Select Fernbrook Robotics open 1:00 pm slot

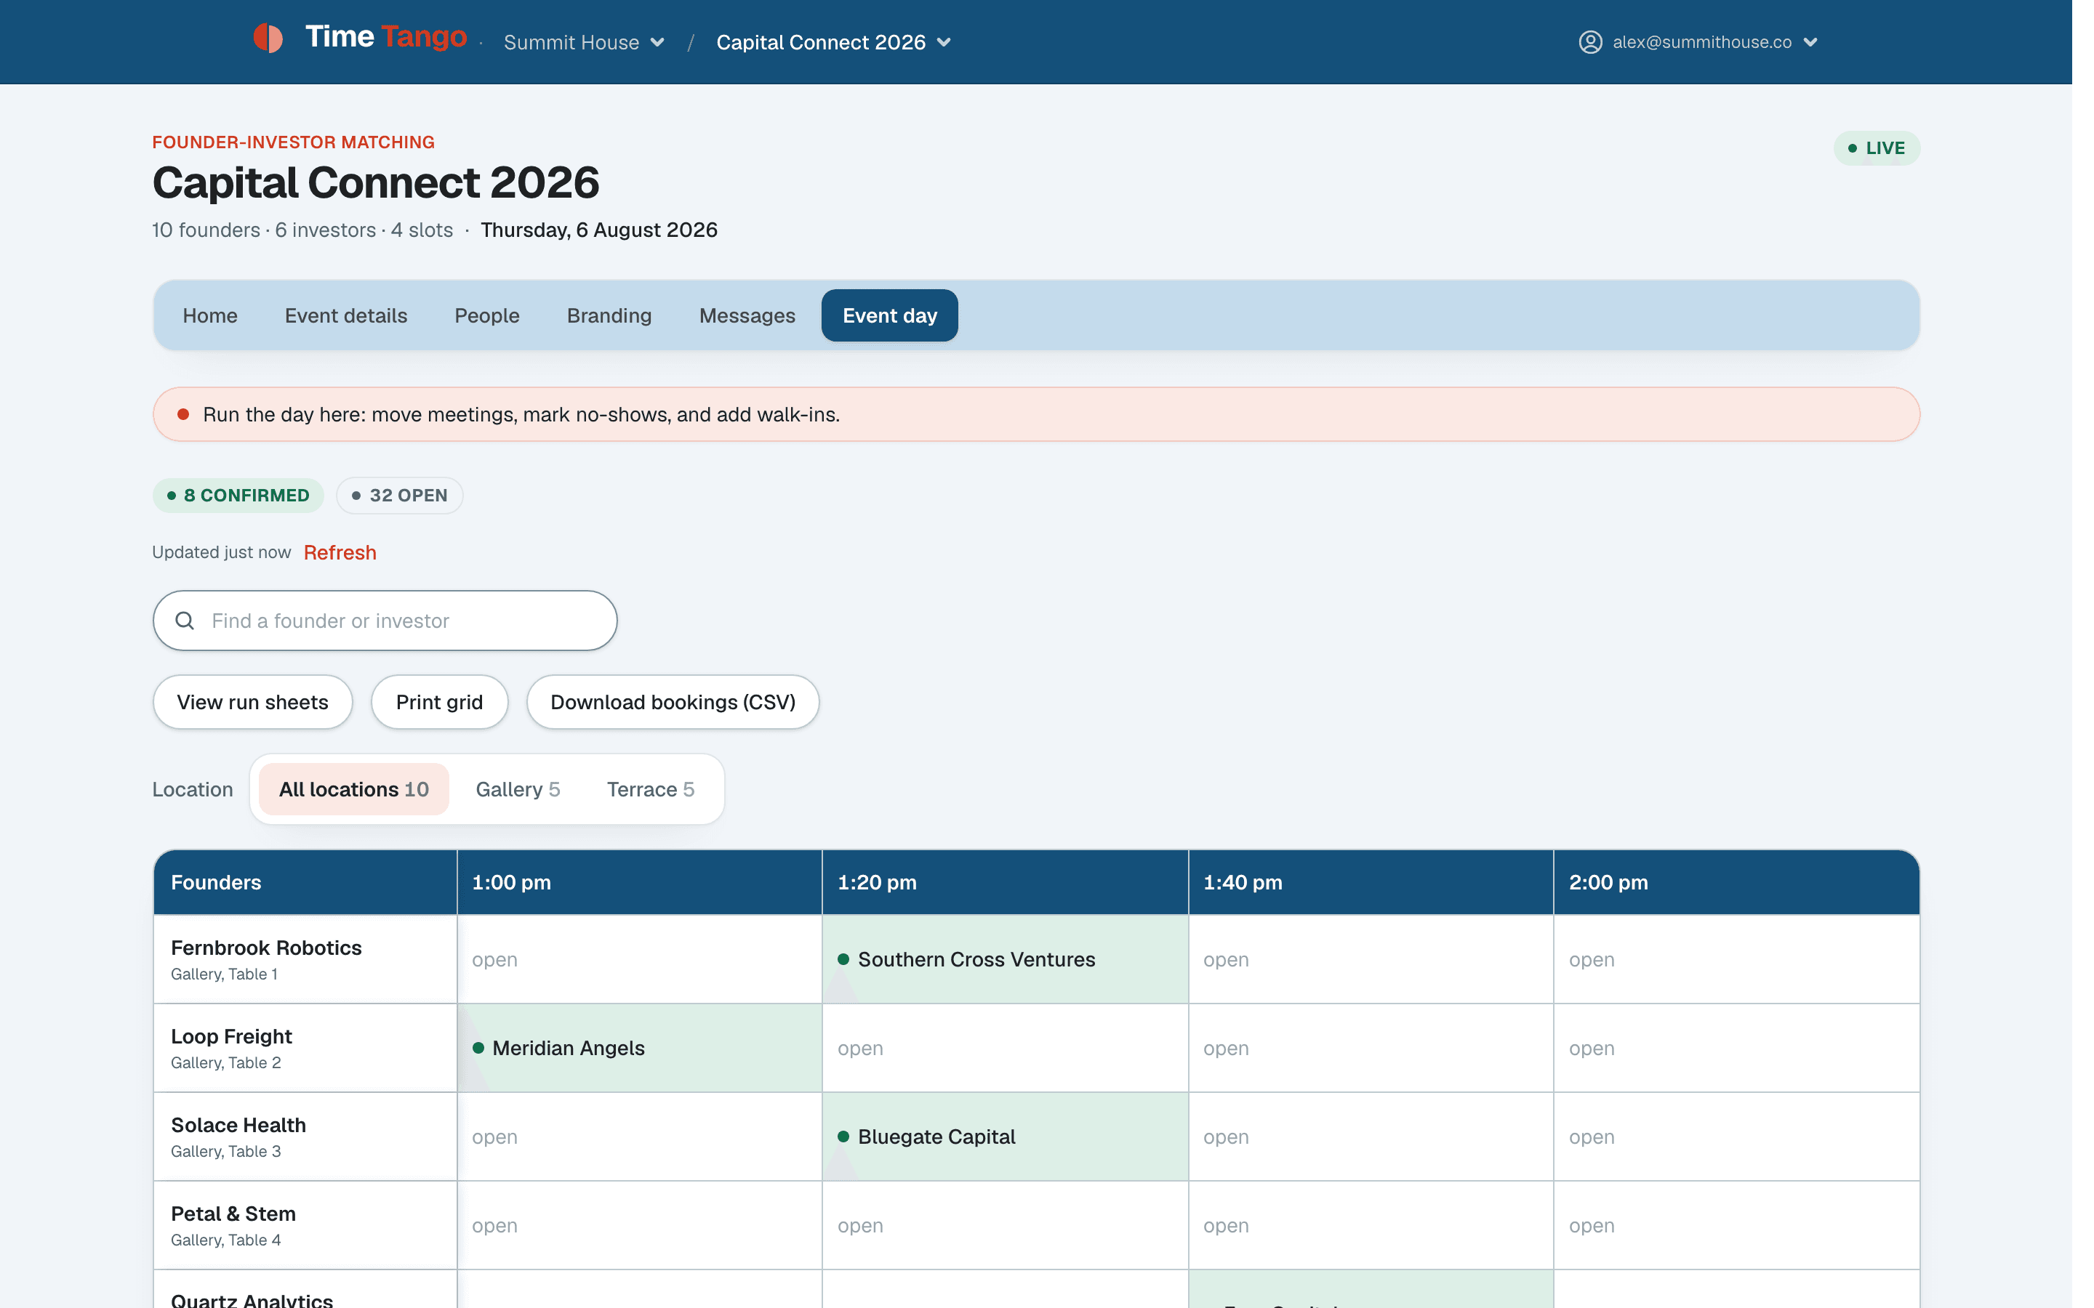(x=639, y=959)
